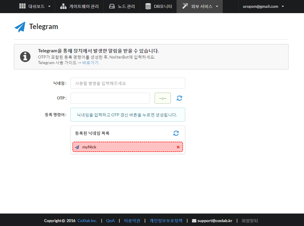Open the 바로가기 guide link
The image size is (304, 226).
[x=90, y=63]
